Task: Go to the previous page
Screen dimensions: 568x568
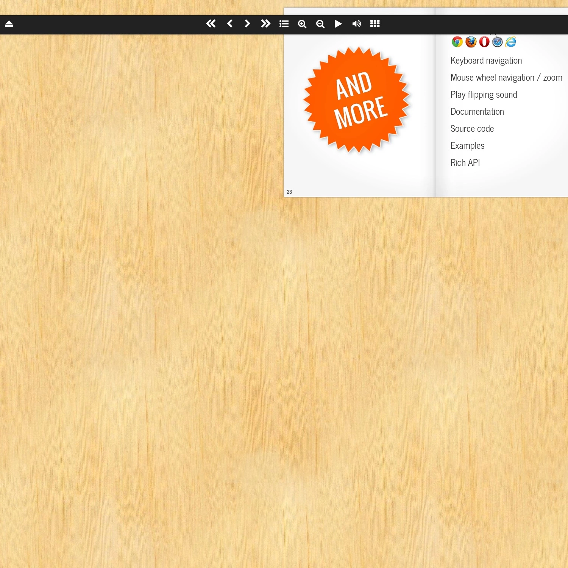Action: (229, 24)
